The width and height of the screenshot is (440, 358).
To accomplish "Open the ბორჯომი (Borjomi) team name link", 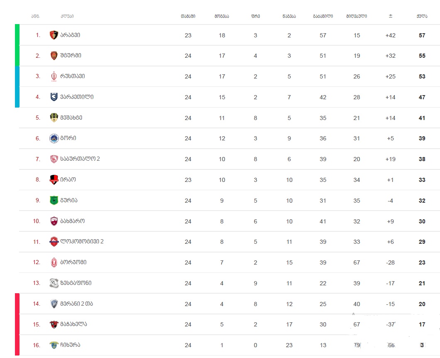I will coord(73,262).
